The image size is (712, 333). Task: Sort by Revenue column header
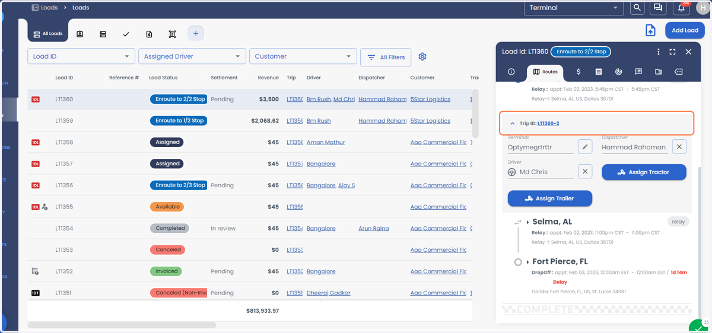coord(268,78)
